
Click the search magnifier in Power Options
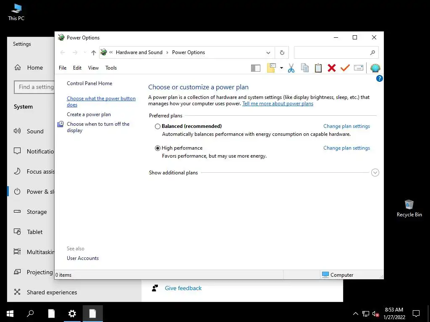coord(372,52)
